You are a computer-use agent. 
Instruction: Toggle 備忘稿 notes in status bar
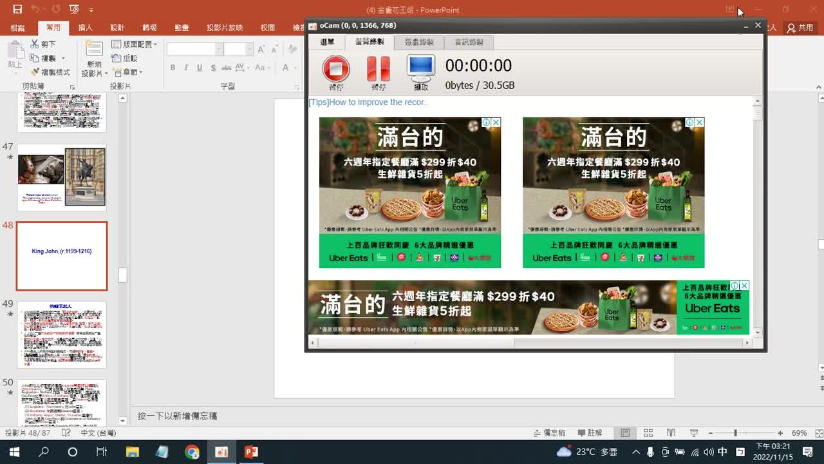click(x=548, y=433)
